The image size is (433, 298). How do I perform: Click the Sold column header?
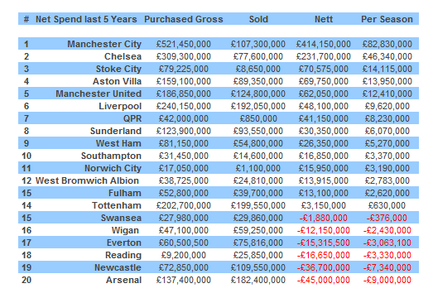coord(258,19)
